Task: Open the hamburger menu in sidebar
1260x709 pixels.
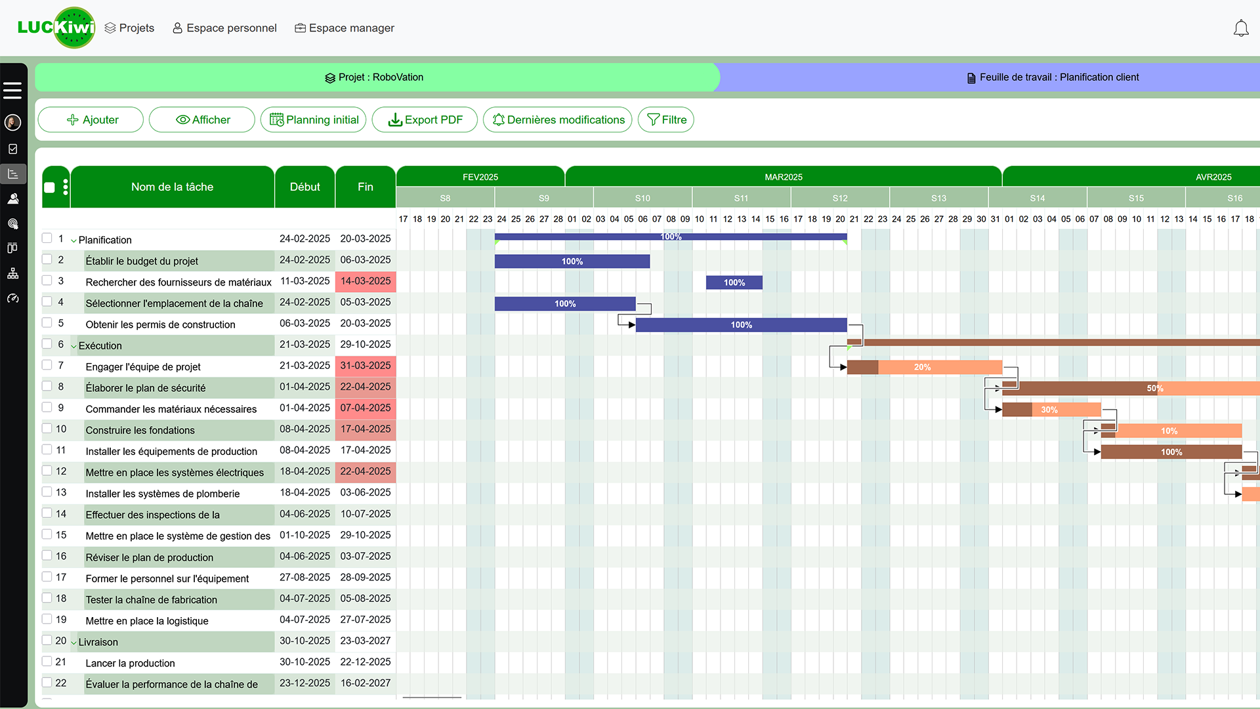Action: point(12,91)
